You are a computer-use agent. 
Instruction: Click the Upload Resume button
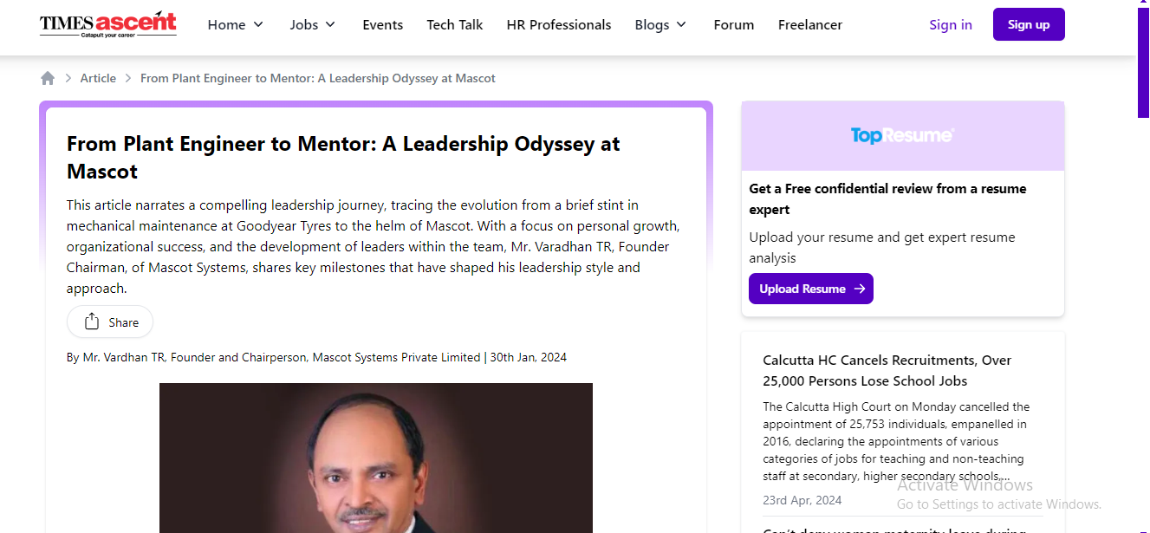pyautogui.click(x=811, y=289)
